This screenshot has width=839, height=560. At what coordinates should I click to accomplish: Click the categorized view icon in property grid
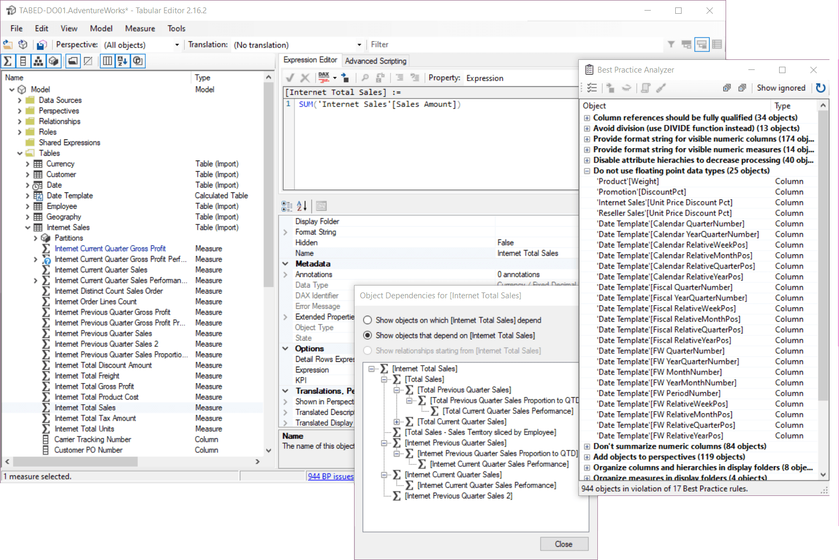[287, 206]
